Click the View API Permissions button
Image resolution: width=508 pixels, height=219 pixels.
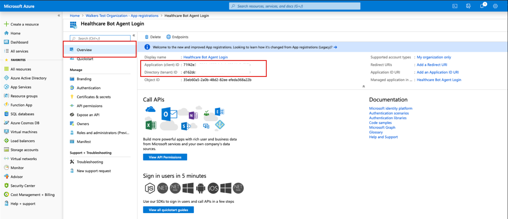pyautogui.click(x=165, y=157)
